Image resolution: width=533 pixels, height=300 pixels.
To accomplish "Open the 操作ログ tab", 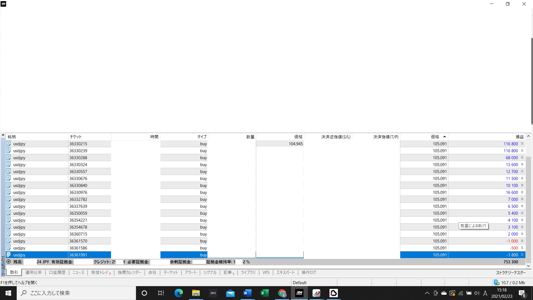I will pos(309,272).
